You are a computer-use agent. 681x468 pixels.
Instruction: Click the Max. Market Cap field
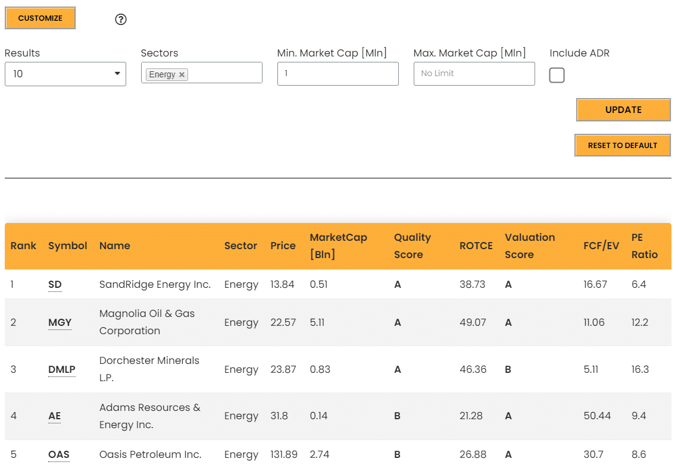coord(474,74)
